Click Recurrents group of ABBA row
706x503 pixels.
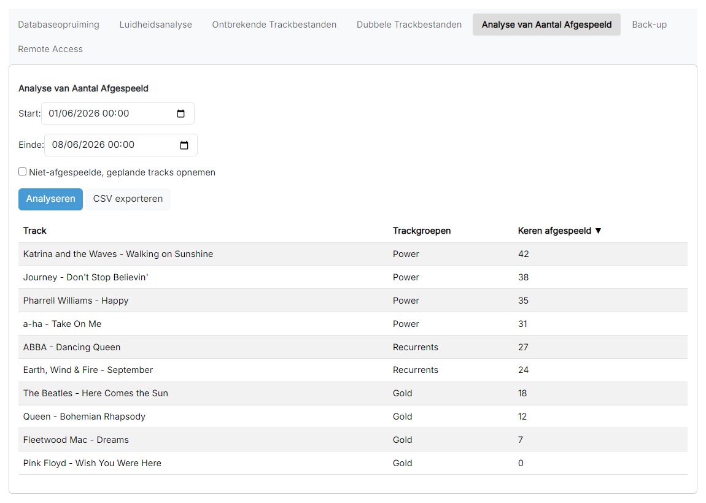(416, 347)
